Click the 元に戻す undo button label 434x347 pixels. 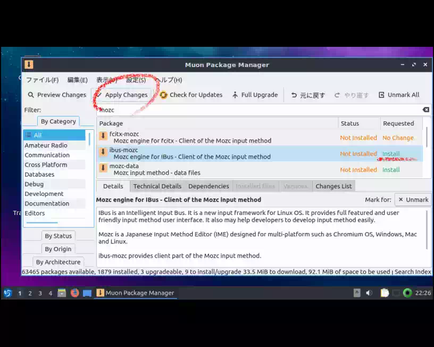pos(313,95)
